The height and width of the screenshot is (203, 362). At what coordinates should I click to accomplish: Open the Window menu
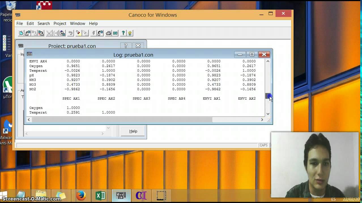(x=78, y=23)
